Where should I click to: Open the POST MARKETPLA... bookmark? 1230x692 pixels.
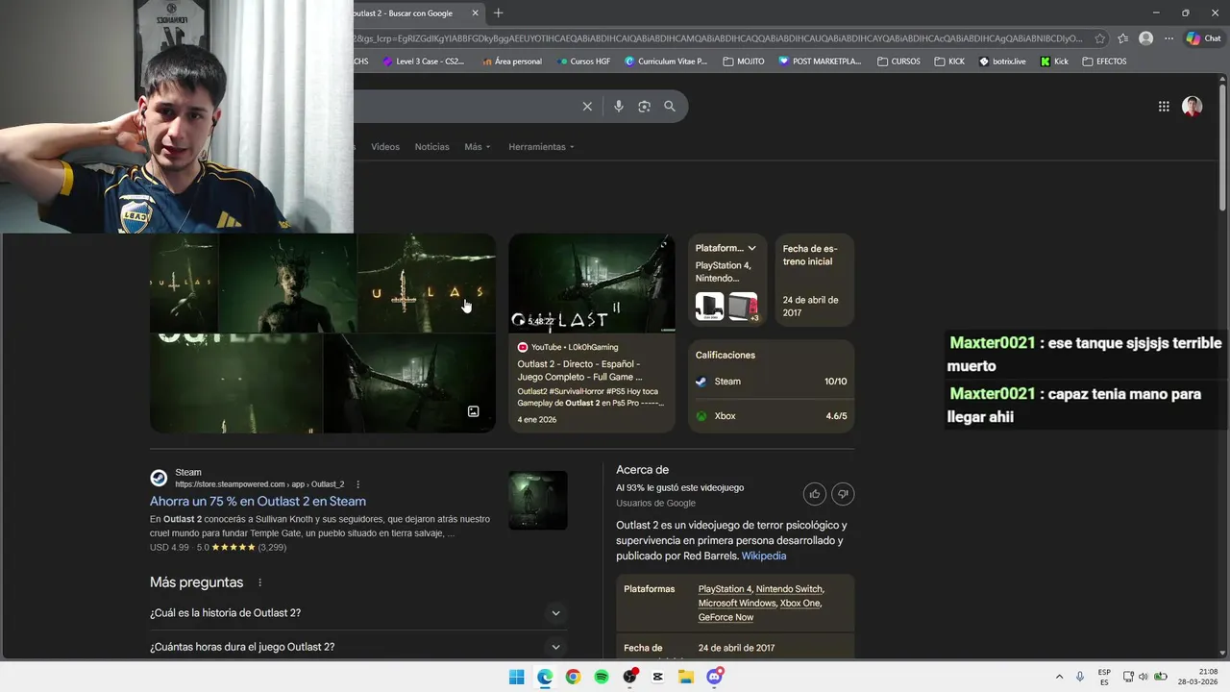coord(821,62)
